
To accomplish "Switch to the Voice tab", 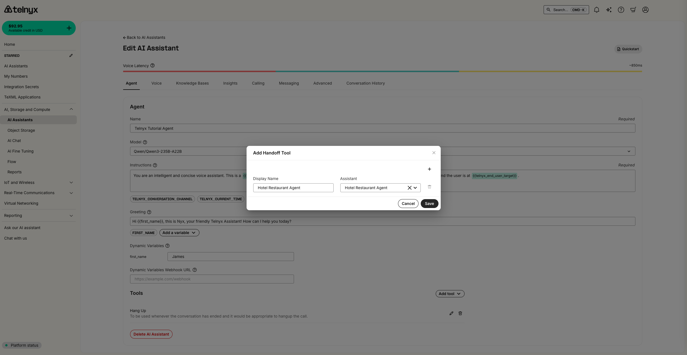I will tap(156, 83).
